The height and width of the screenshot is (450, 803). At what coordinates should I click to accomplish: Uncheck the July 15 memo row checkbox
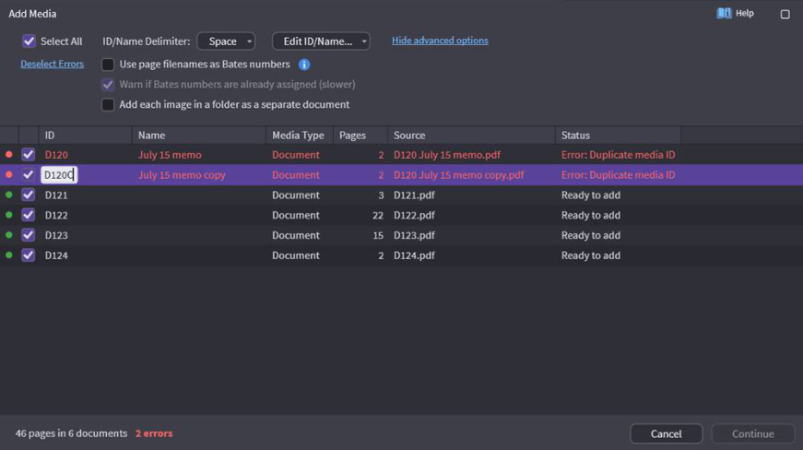pyautogui.click(x=29, y=155)
